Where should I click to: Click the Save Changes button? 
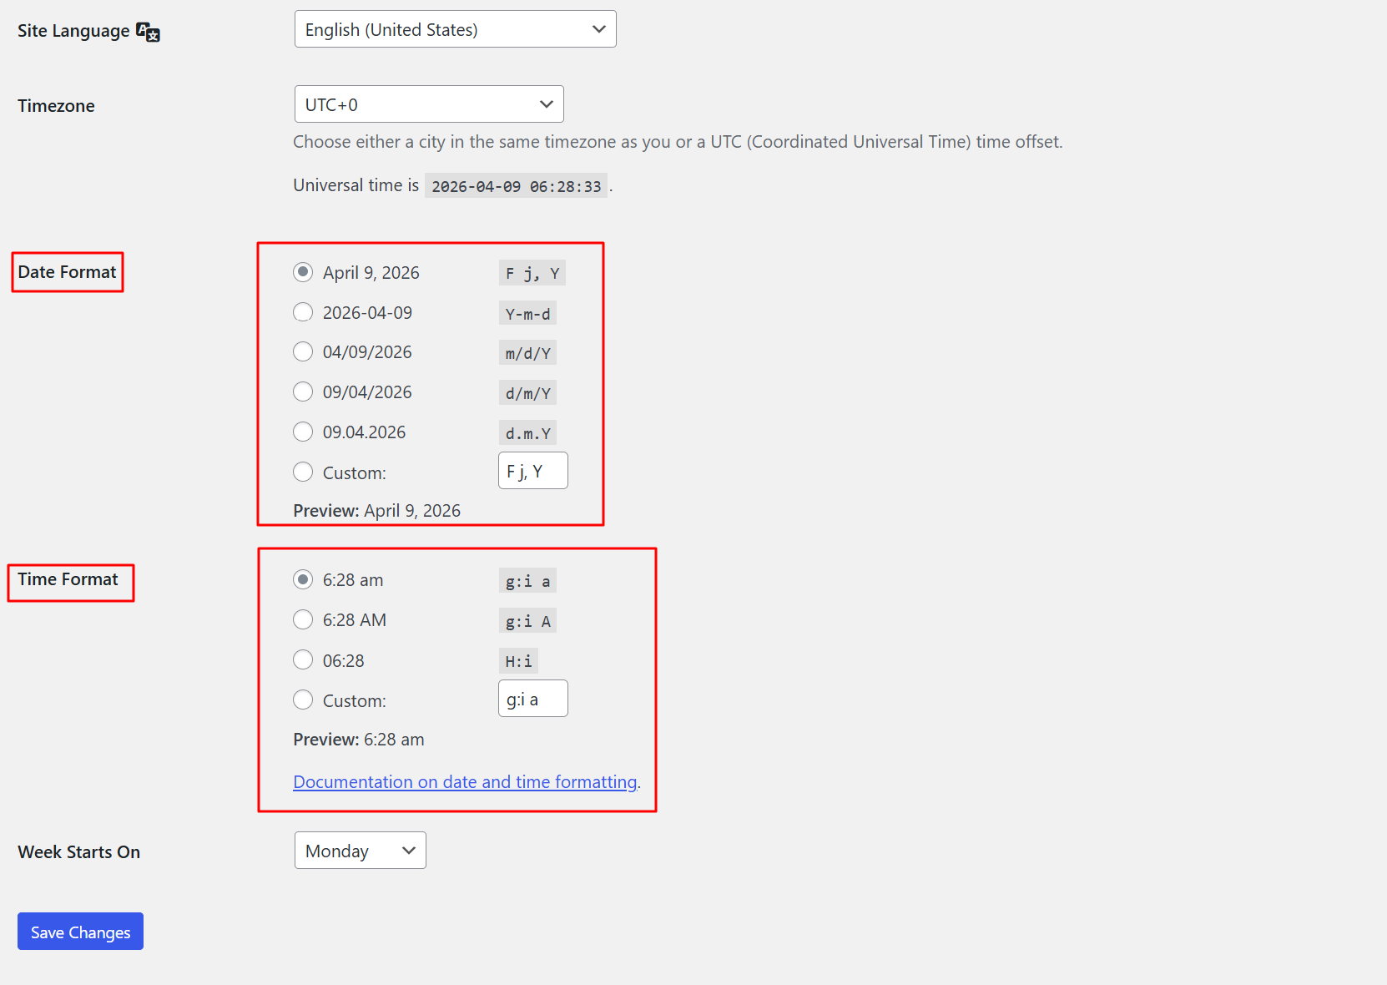[80, 932]
